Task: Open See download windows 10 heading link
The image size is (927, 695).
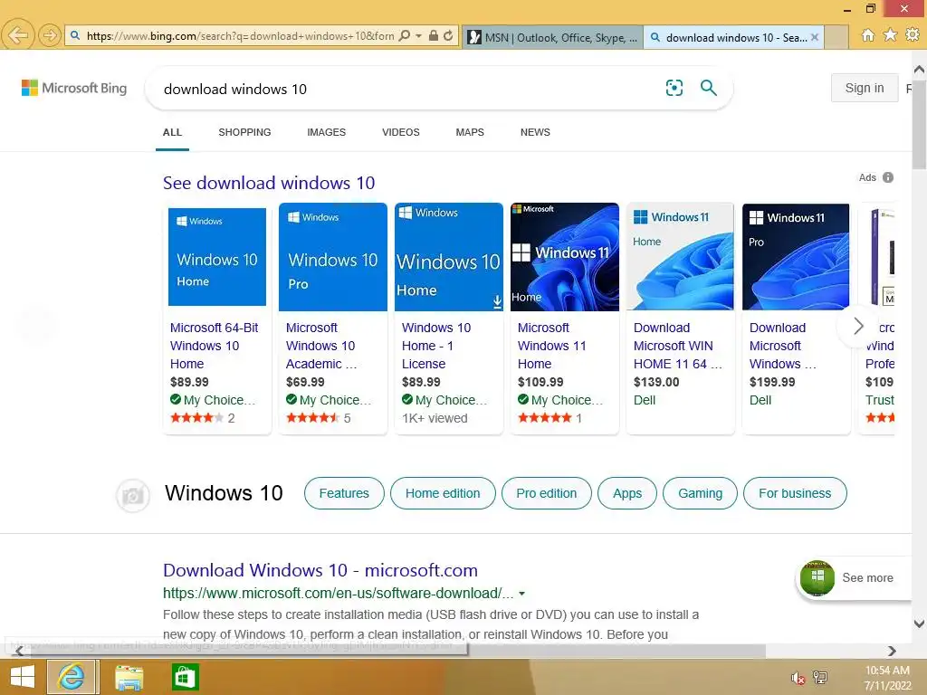Action: click(269, 183)
